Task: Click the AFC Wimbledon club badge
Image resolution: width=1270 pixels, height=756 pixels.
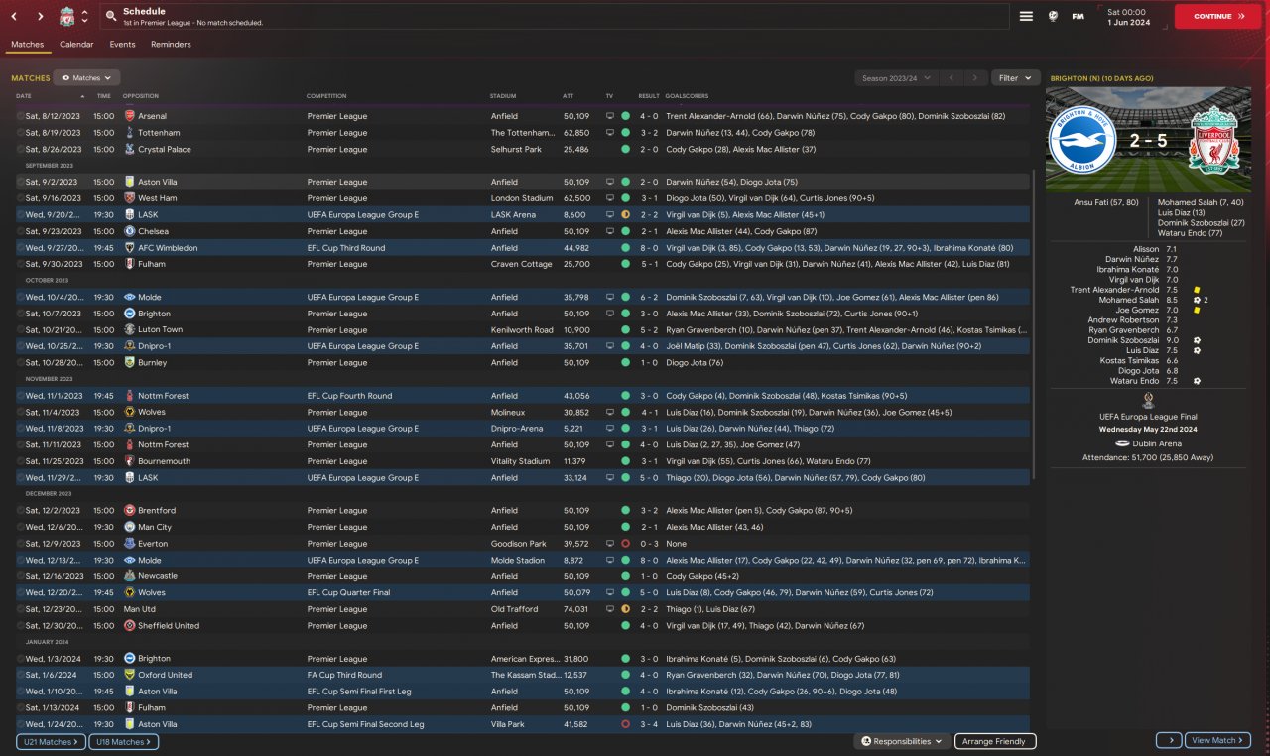Action: coord(130,247)
